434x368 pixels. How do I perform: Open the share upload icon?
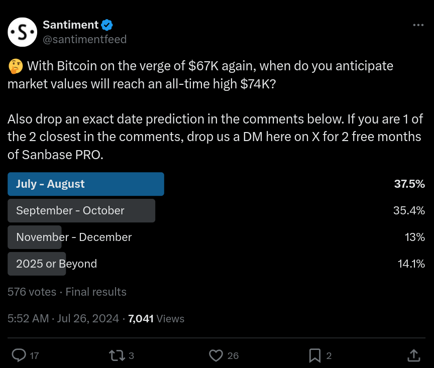pyautogui.click(x=413, y=355)
